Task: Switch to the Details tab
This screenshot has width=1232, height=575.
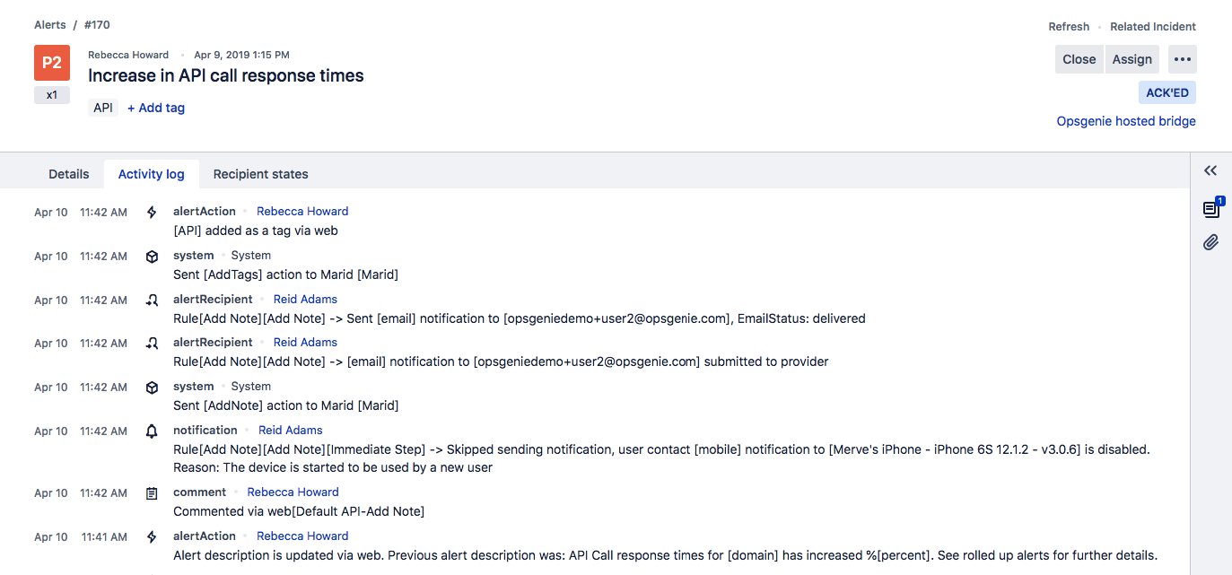Action: 69,174
